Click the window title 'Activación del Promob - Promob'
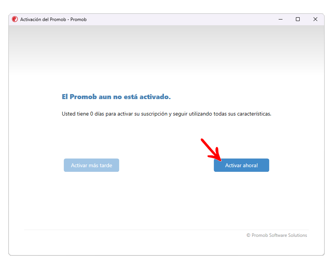The height and width of the screenshot is (264, 333). pyautogui.click(x=53, y=20)
